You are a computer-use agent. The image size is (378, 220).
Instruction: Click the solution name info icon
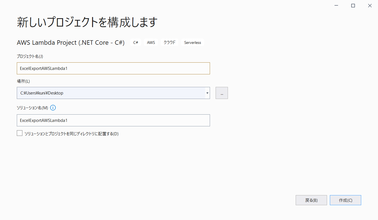pyautogui.click(x=53, y=108)
